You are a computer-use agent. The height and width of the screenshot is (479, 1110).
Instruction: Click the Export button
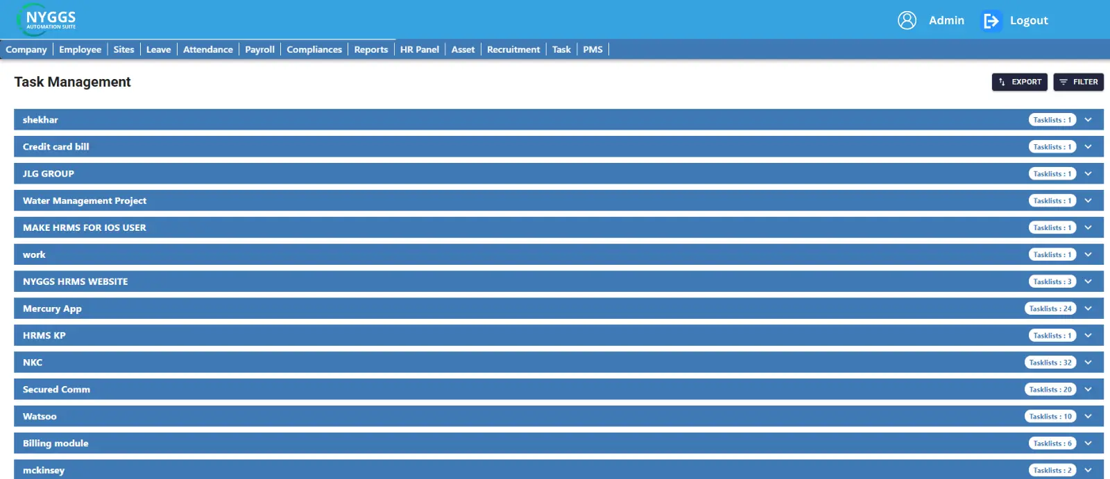(1019, 82)
